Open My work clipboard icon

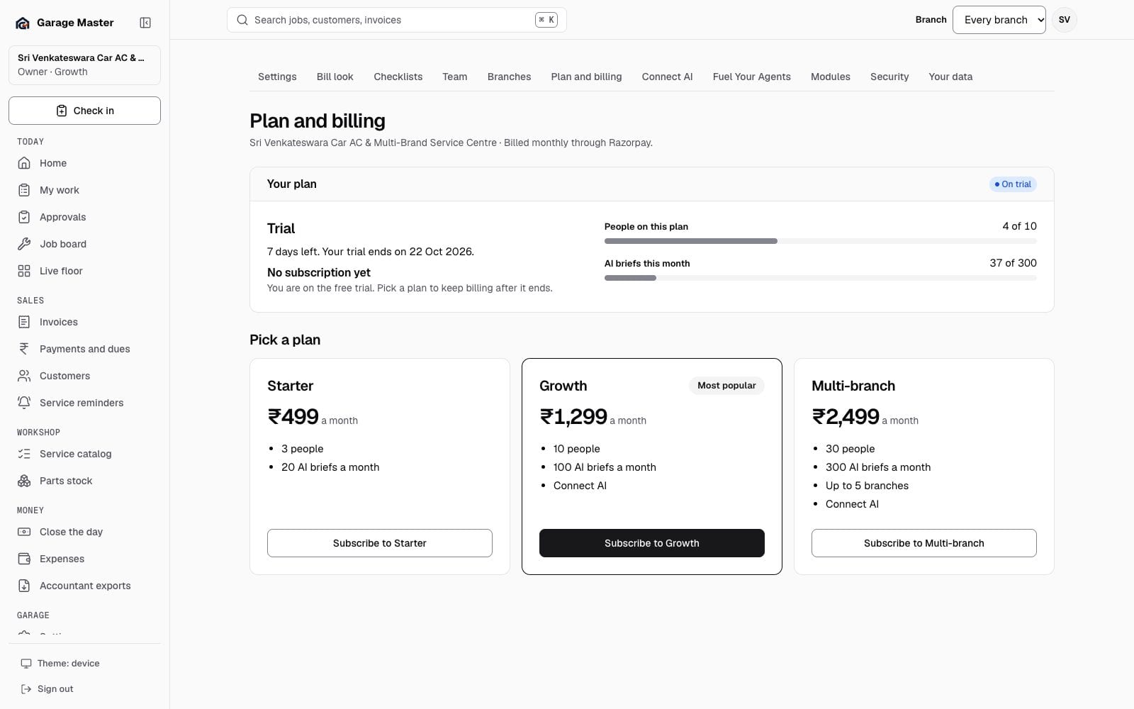[24, 190]
